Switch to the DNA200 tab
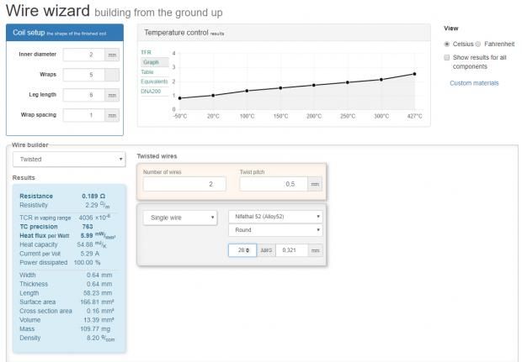The image size is (522, 362). [151, 92]
